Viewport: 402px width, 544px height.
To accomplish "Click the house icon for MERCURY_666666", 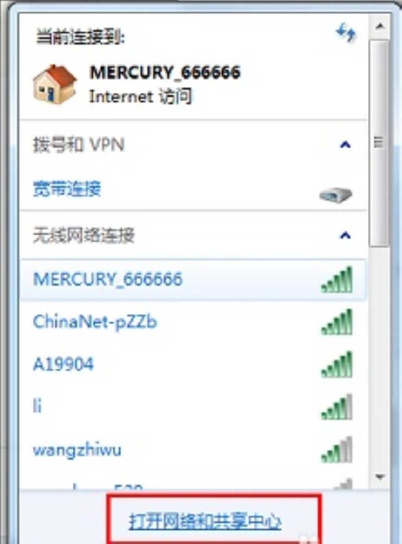I will tap(54, 85).
